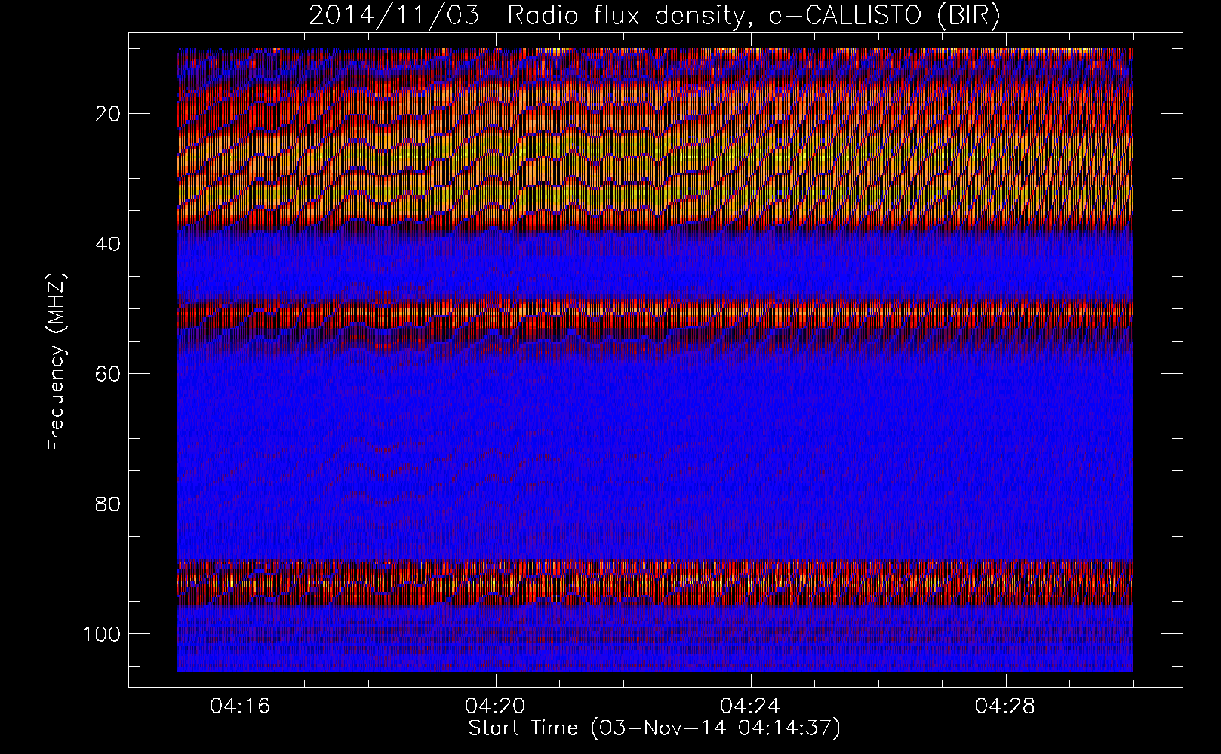1221x754 pixels.
Task: Click the 'Start Time (03-Nov-14 04:14:37)' label
Action: tap(654, 728)
